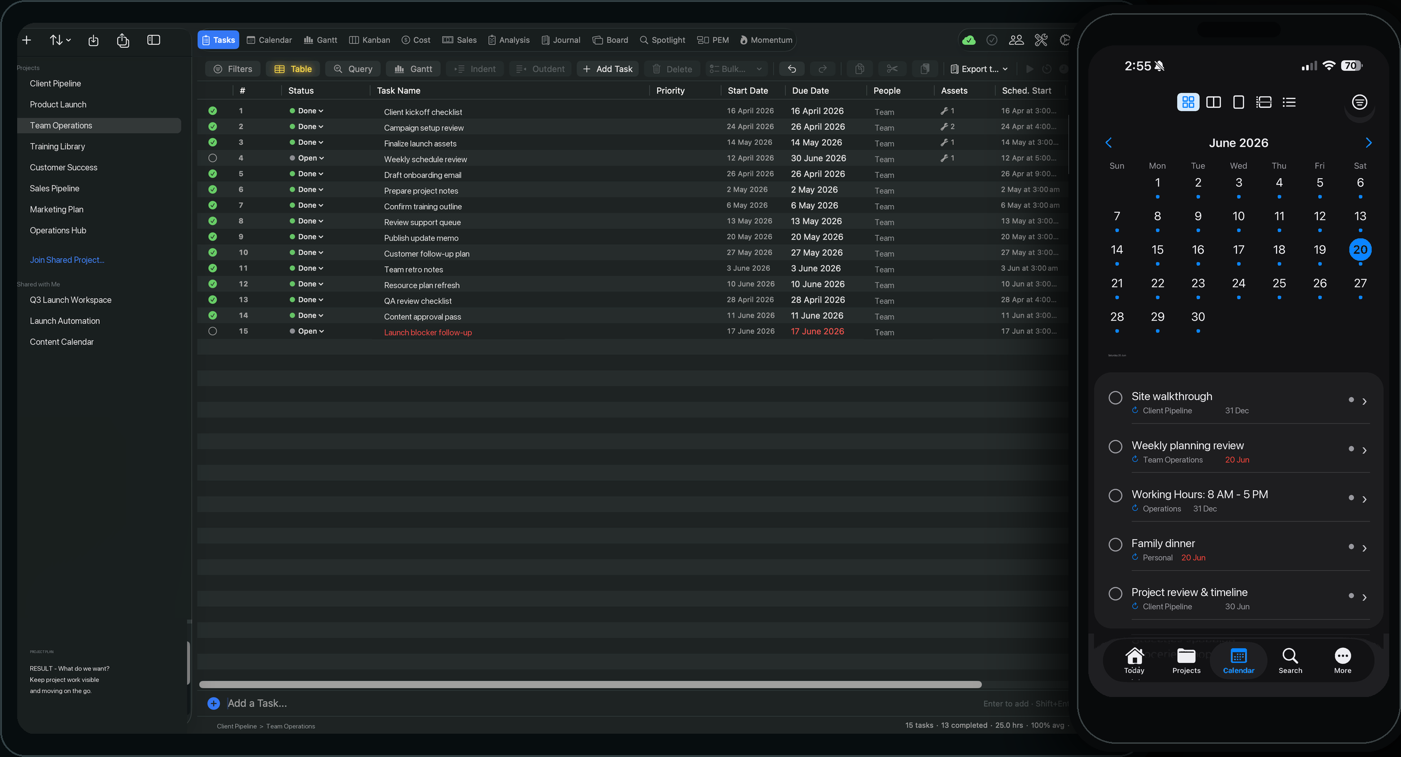Expand Project review & timeline chevron on phone
The image size is (1401, 757).
tap(1364, 597)
